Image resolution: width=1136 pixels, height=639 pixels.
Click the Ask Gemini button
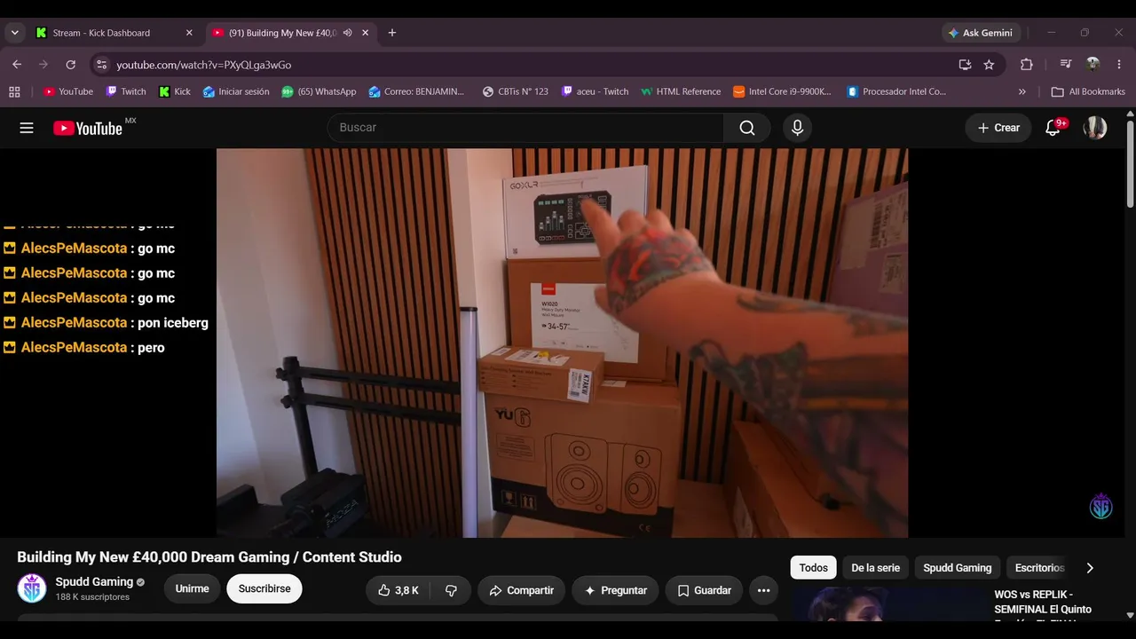pyautogui.click(x=981, y=33)
